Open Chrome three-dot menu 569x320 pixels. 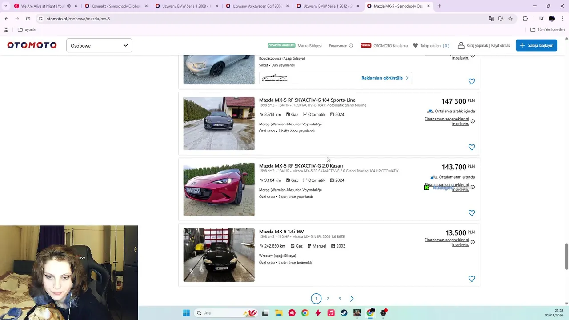click(562, 19)
